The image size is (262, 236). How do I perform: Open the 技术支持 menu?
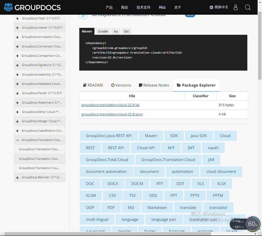pos(143,7)
